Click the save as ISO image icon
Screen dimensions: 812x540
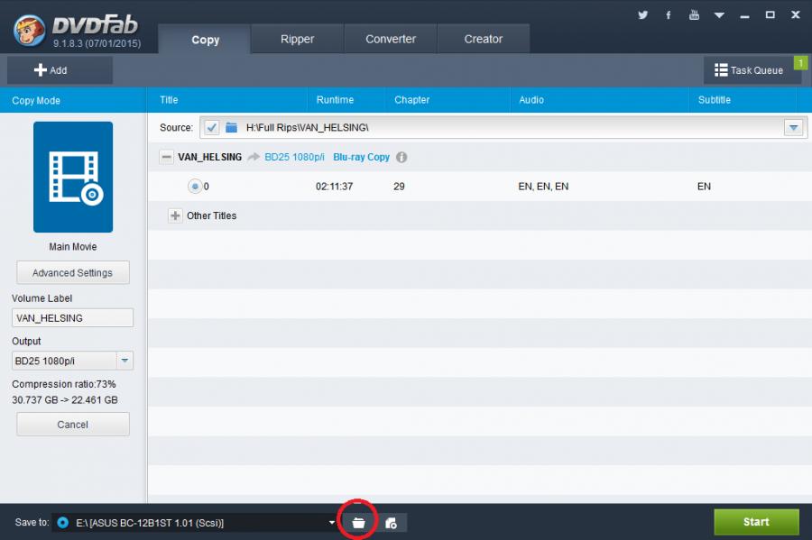(x=391, y=523)
